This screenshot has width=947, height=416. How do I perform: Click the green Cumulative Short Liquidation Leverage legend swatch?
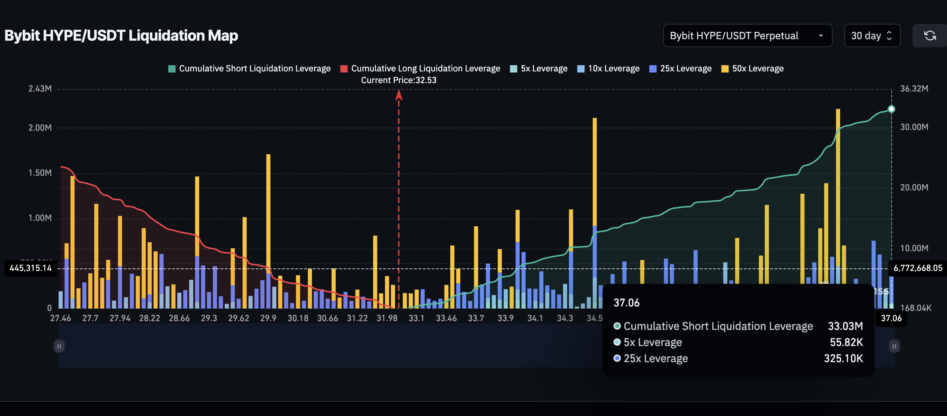171,68
